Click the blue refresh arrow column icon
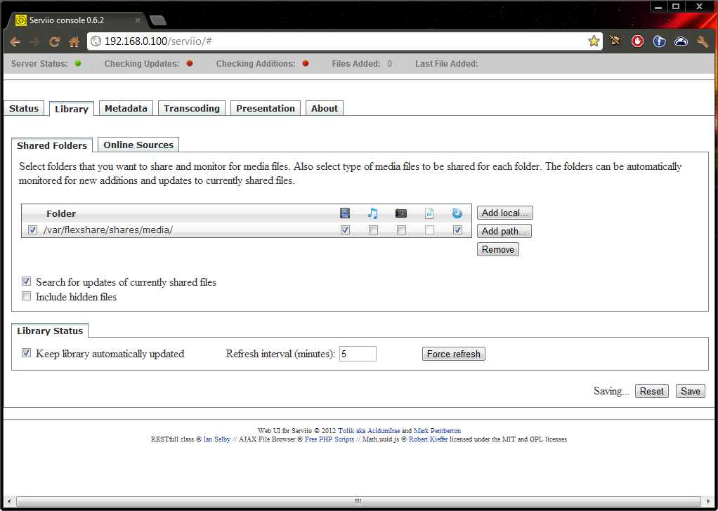The width and height of the screenshot is (718, 511). pos(457,213)
